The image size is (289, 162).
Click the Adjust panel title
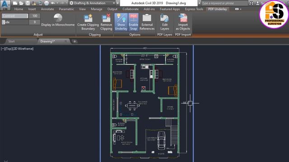tap(38, 35)
